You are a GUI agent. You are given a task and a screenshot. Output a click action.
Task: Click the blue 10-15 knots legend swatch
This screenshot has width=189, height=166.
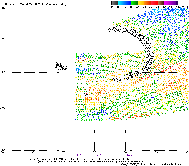point(128,3)
